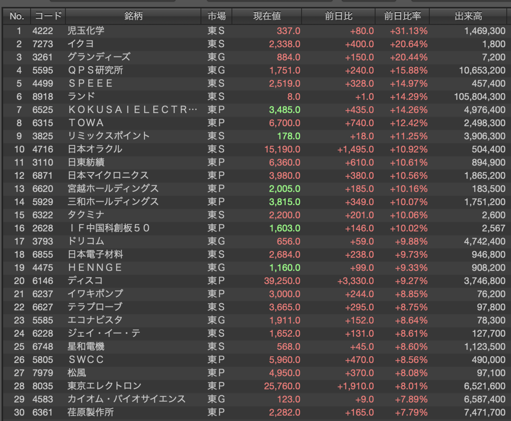This screenshot has height=421, width=511.
Task: Click the volume 1,469,300
Action: pyautogui.click(x=485, y=31)
